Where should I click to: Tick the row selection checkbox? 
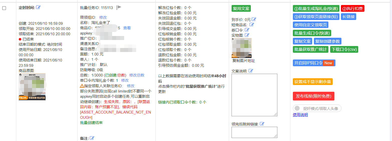point(4,8)
